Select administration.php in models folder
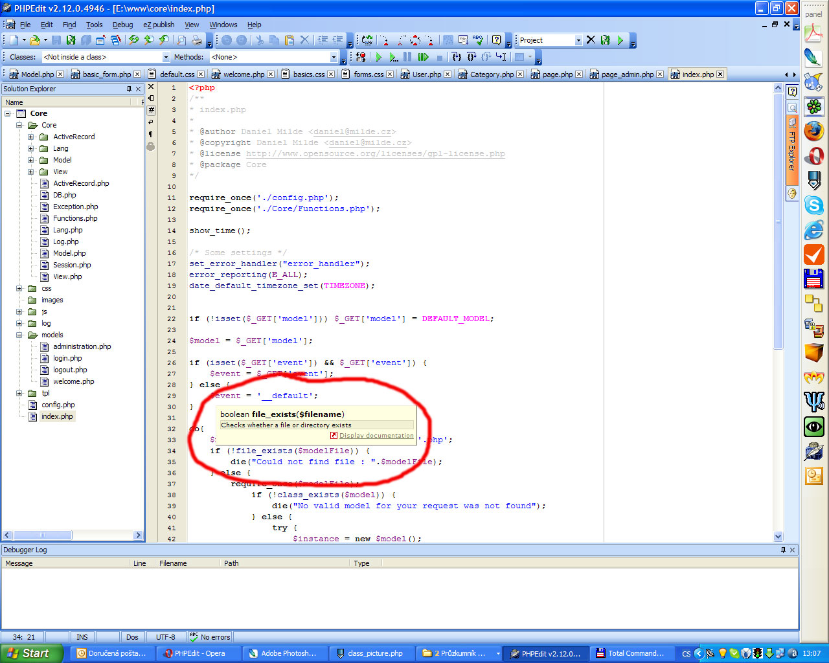Image resolution: width=829 pixels, height=663 pixels. [82, 346]
